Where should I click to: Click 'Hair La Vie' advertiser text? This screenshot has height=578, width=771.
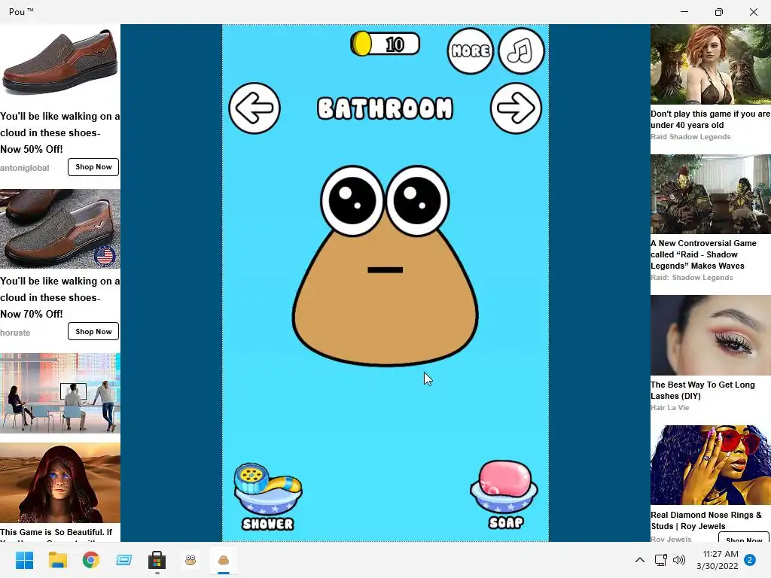669,407
